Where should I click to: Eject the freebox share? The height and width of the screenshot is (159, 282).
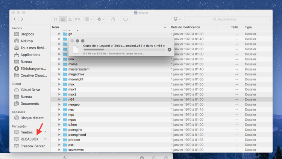pos(45,132)
